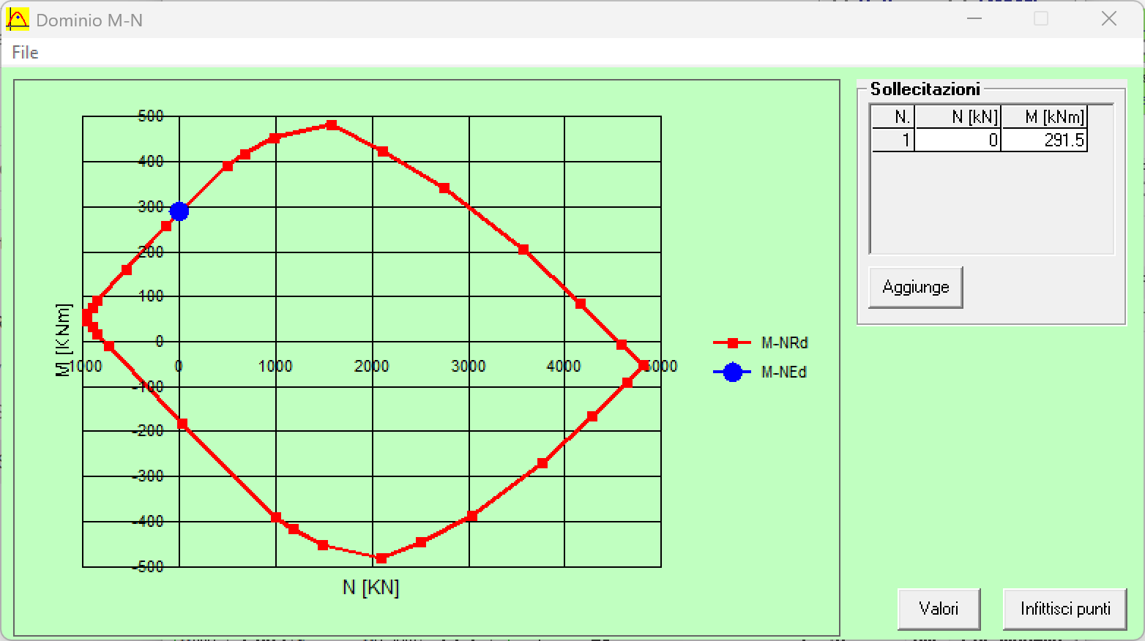Select the M [kNm] cell containing 291.5
1145x641 pixels.
[x=1044, y=140]
